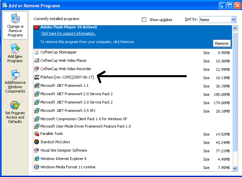The image size is (242, 177).
Task: Click the 77.21MB size value
Action: click(223, 151)
